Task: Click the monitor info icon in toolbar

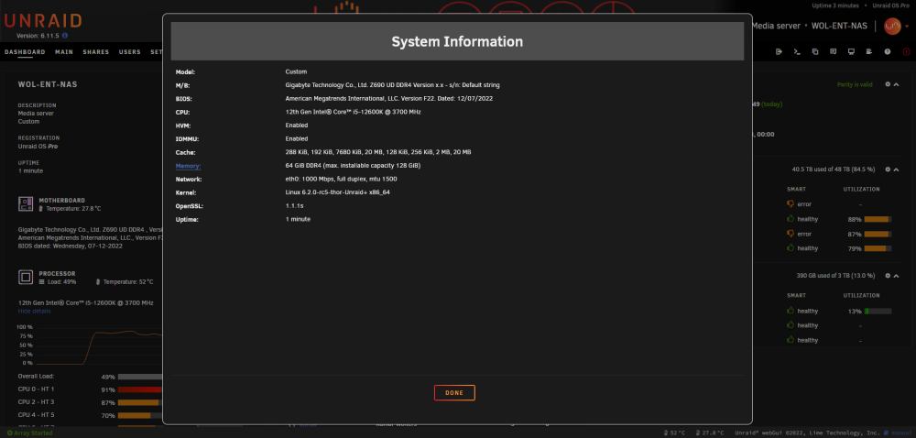Action: [851, 52]
